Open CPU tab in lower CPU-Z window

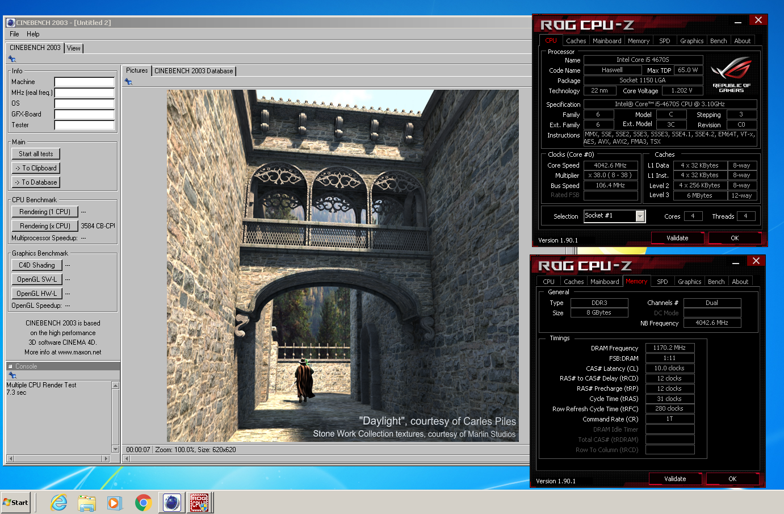click(x=548, y=282)
